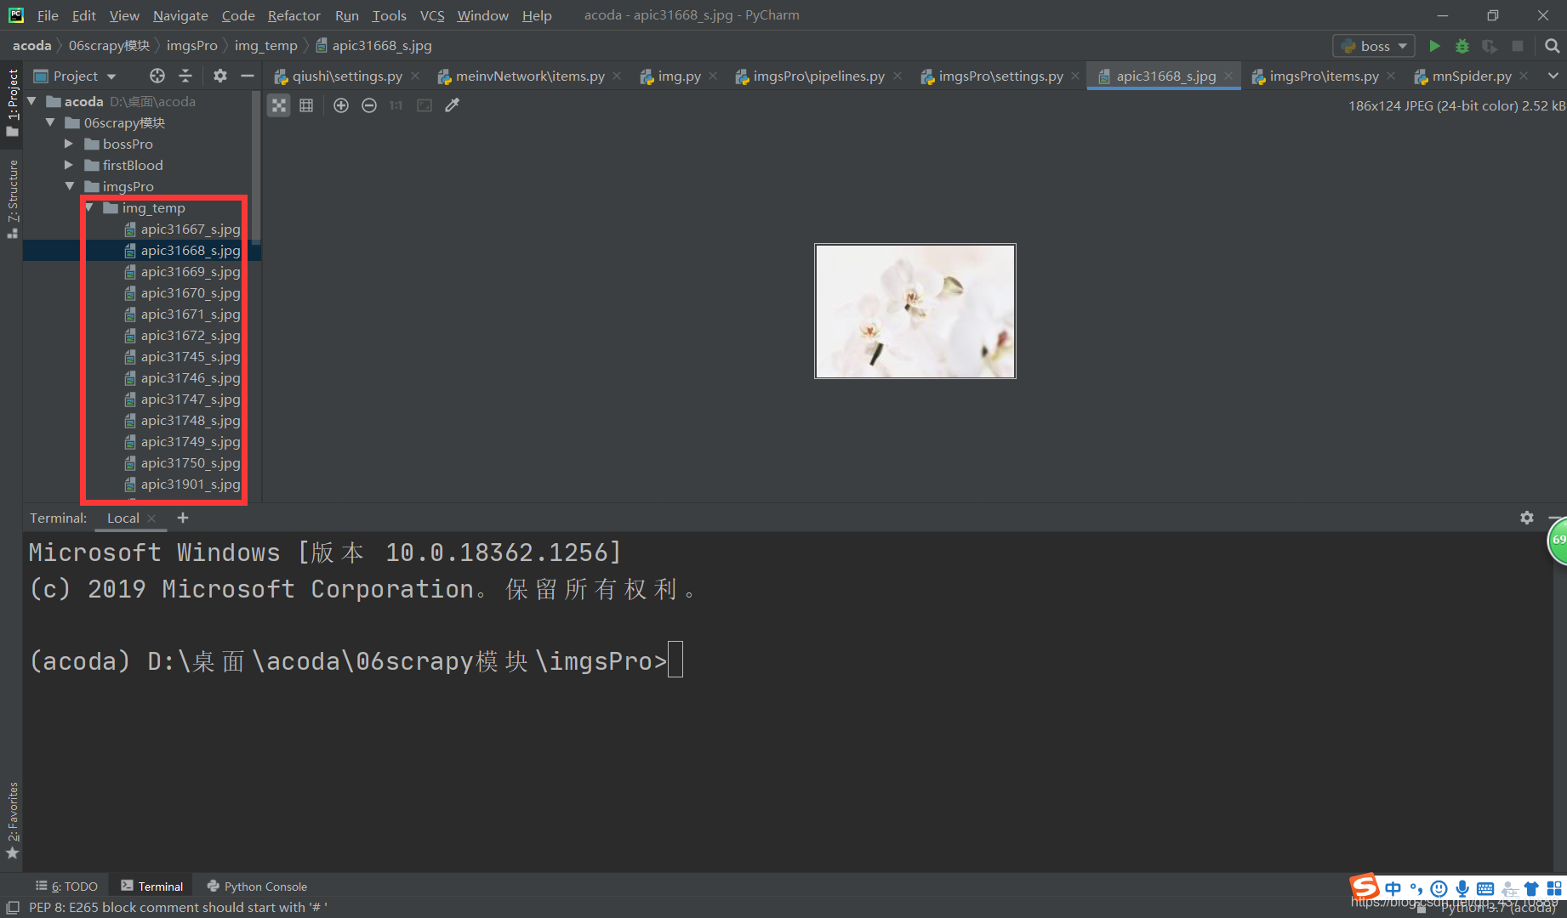Collapse the 06scrapy模块 folder

[x=50, y=122]
